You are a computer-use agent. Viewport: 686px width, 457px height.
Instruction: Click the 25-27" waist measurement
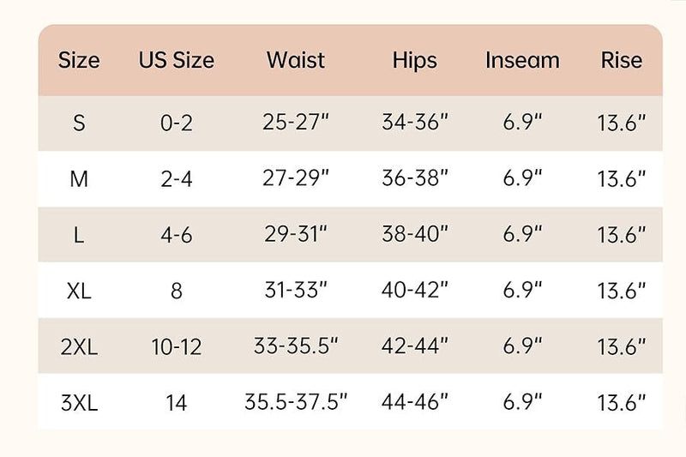pyautogui.click(x=296, y=123)
